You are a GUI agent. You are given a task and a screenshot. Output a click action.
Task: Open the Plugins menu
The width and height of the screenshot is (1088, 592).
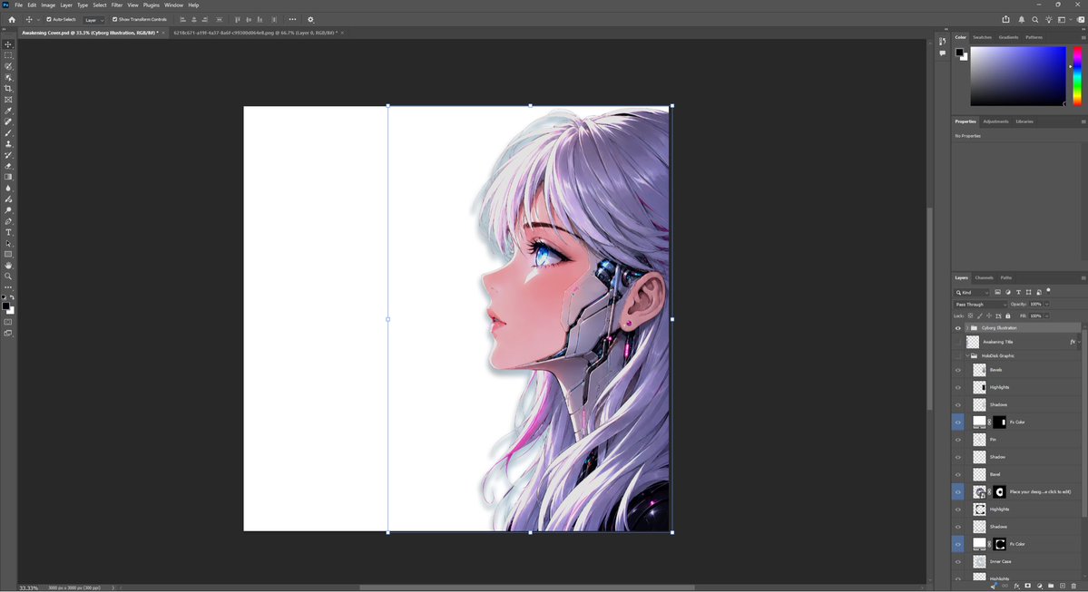click(x=152, y=5)
